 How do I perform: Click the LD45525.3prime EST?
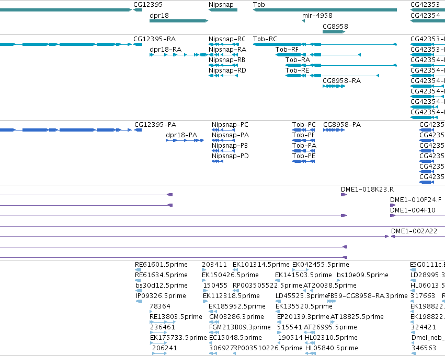pyautogui.click(x=277, y=301)
